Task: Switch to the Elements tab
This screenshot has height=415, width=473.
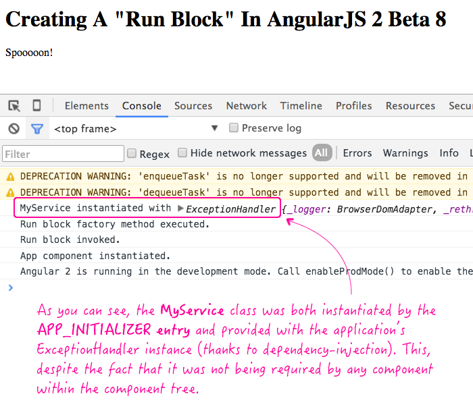Action: tap(86, 106)
